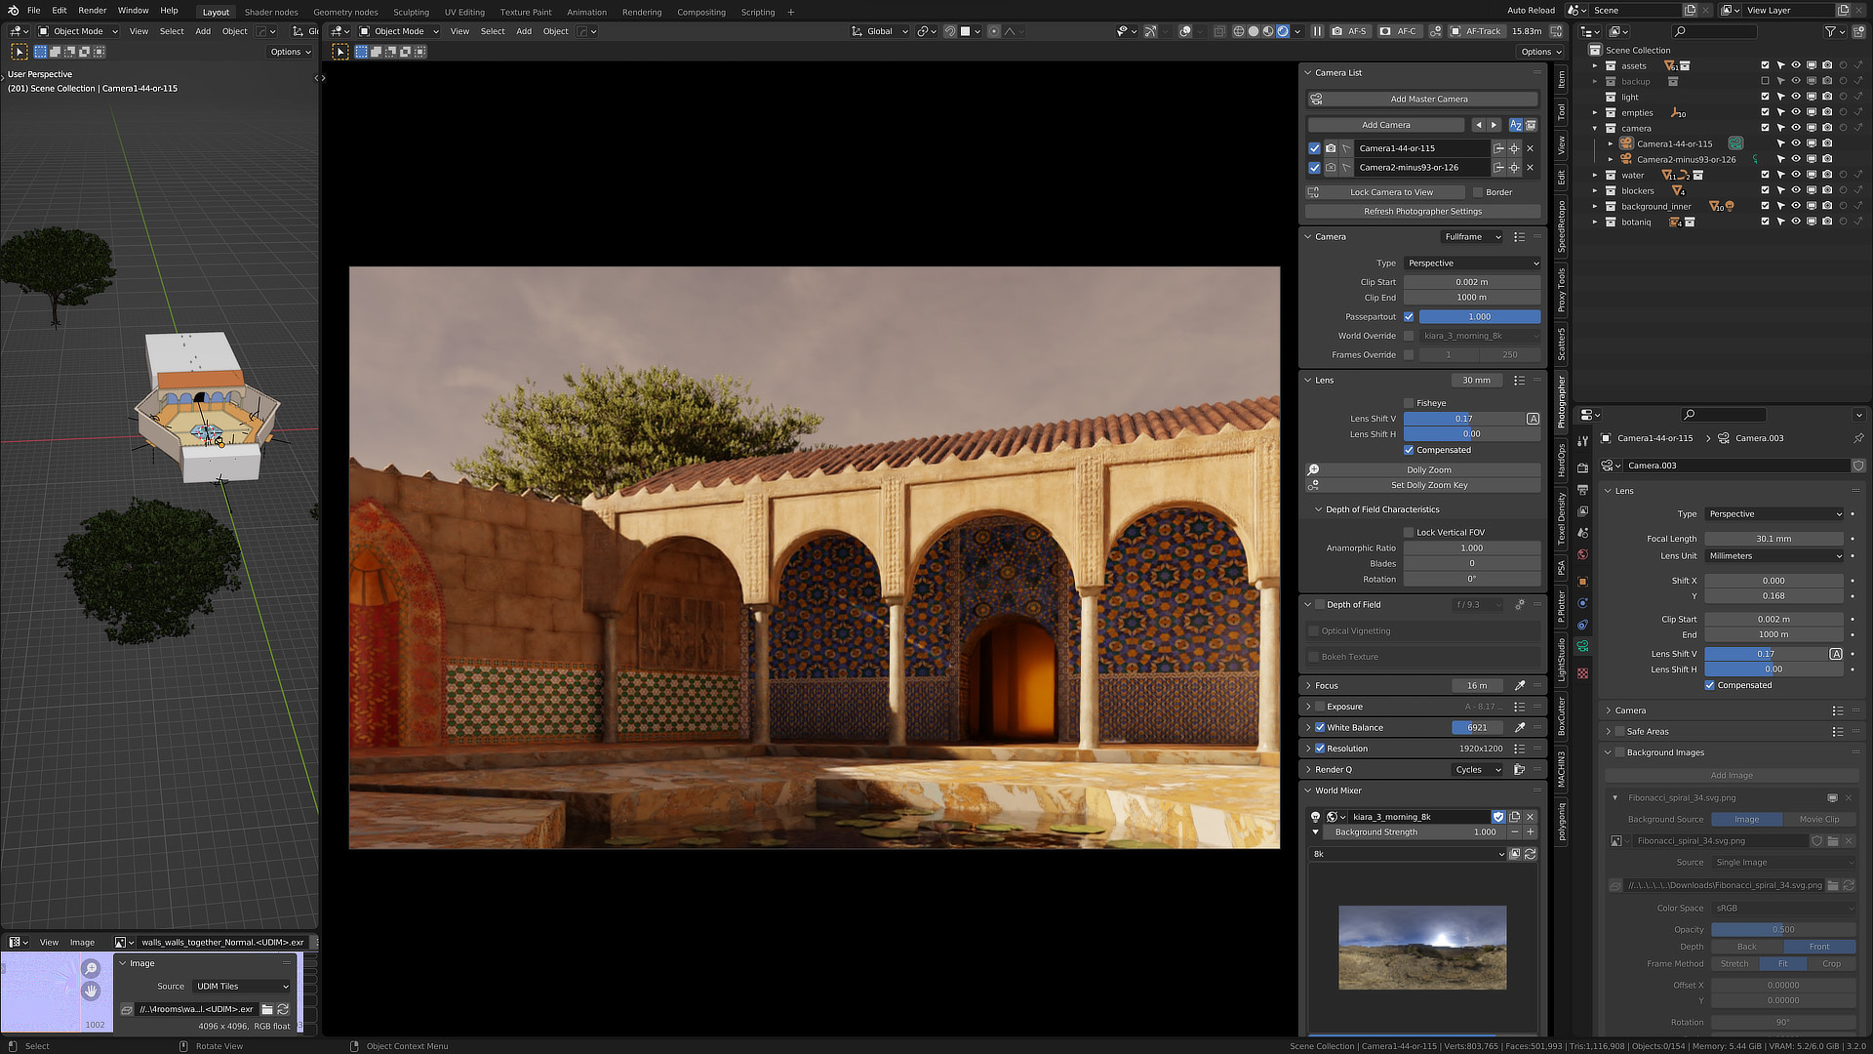
Task: Click the Dolly Zoom button
Action: point(1428,470)
